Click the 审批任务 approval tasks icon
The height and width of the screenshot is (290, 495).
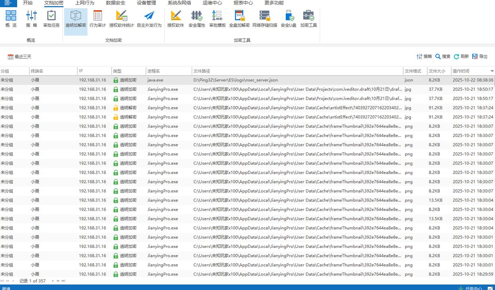coord(51,19)
